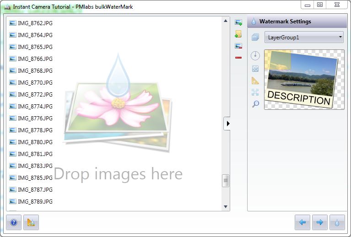This screenshot has height=237, width=351.
Task: Select IMG_8776.JPG in the list
Action: 31,118
